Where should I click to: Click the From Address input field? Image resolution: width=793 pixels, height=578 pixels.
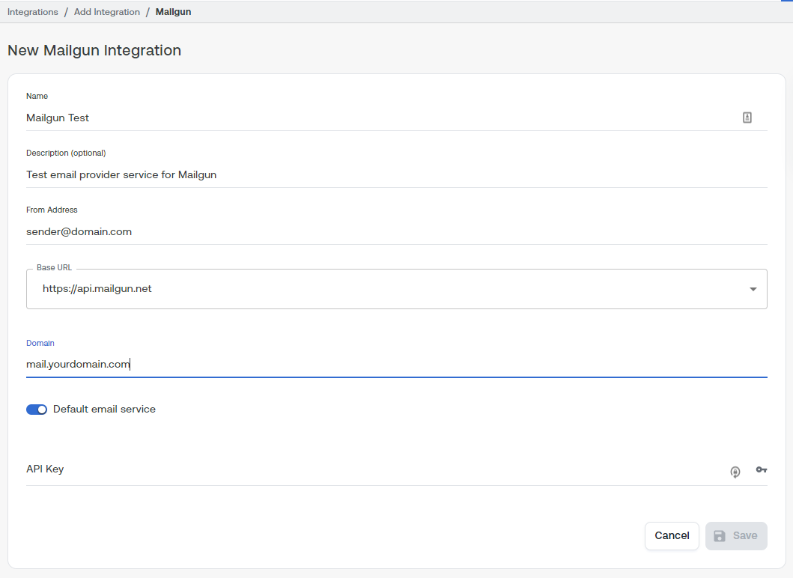click(x=397, y=231)
